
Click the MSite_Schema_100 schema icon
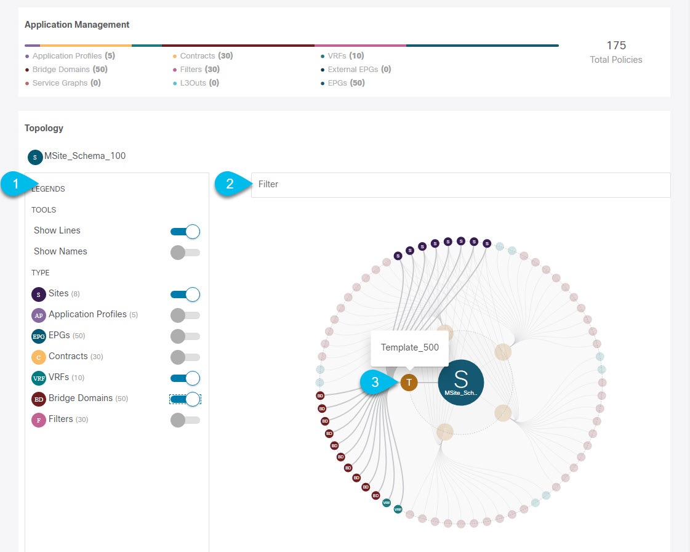35,157
